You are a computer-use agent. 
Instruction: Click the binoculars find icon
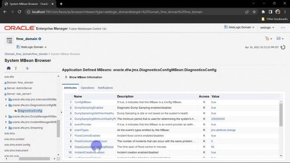point(9,68)
